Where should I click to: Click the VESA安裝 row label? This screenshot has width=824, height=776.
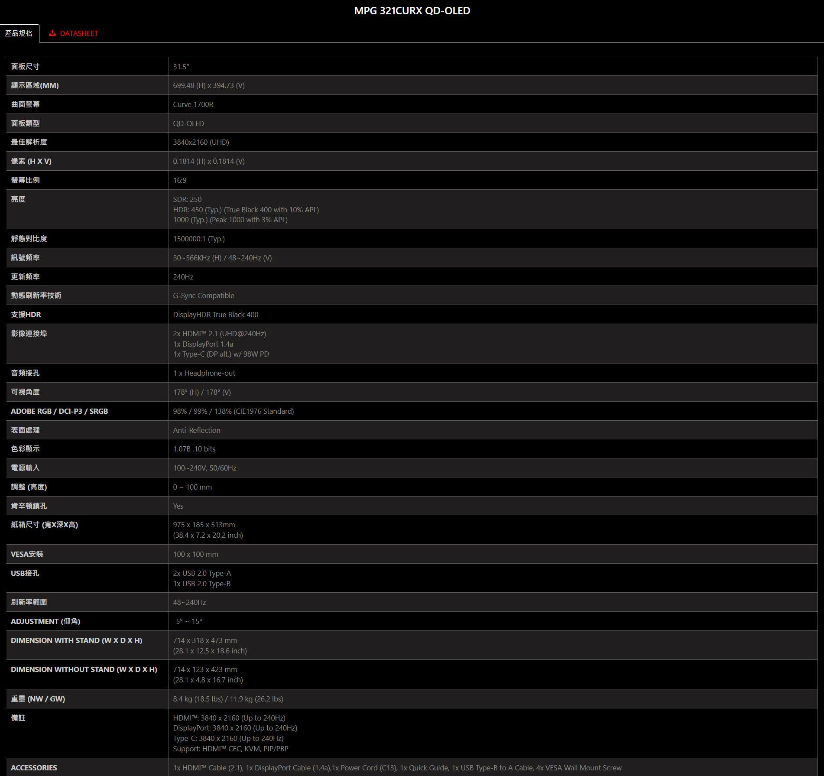pos(27,554)
